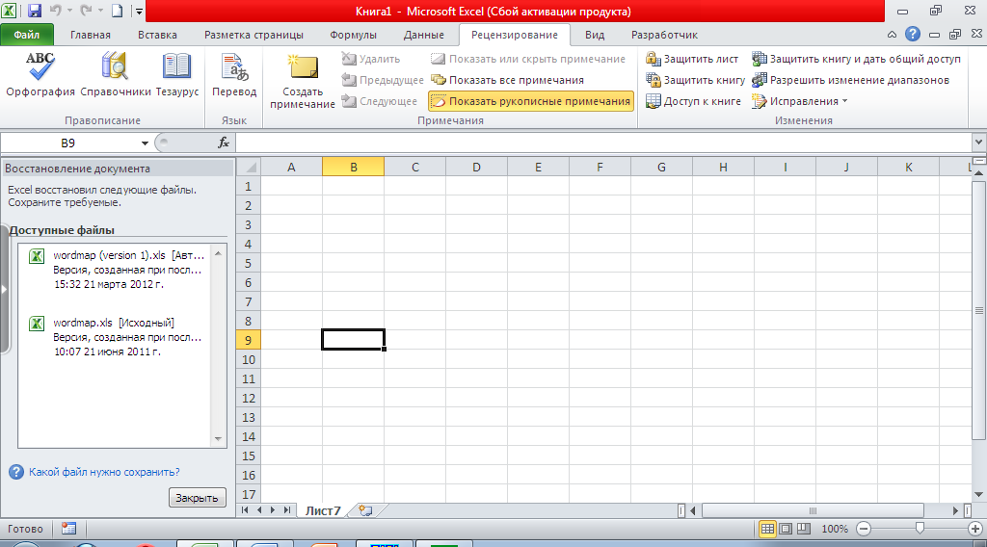Go to last sheet navigation arrow
Viewport: 987px width, 547px height.
pyautogui.click(x=287, y=510)
